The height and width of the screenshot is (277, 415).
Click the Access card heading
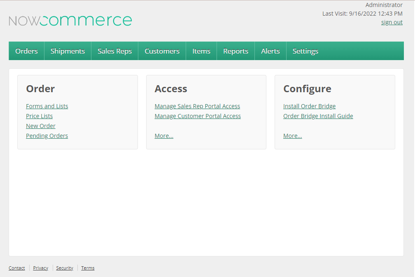click(171, 88)
